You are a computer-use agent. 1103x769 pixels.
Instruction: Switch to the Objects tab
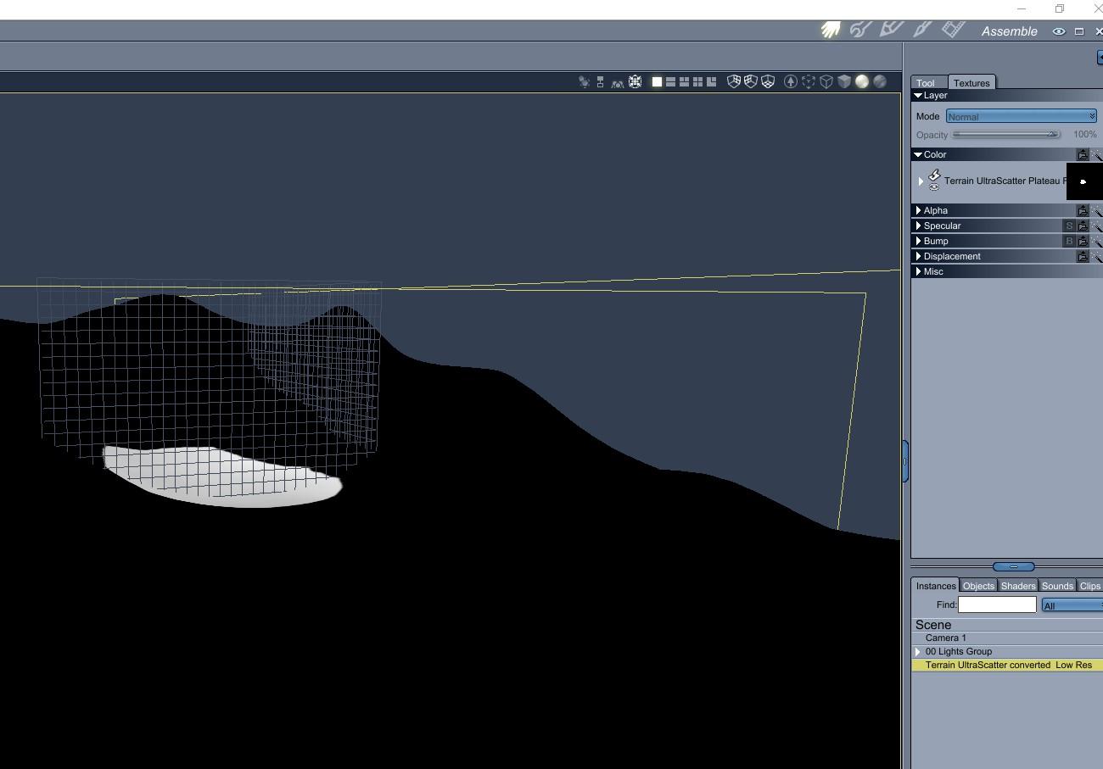click(x=978, y=586)
